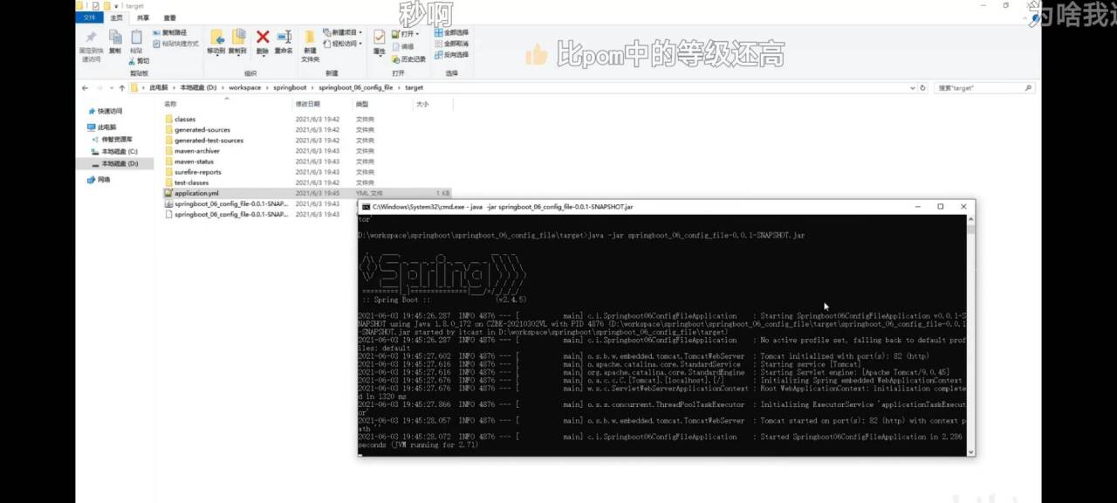Click Paste shortcut (粘贴快捷方式) in ribbon
The height and width of the screenshot is (503, 1117).
click(x=176, y=44)
